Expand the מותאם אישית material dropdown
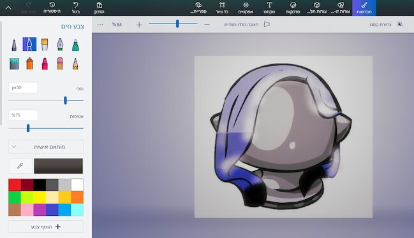This screenshot has height=238, width=414. pos(46,146)
